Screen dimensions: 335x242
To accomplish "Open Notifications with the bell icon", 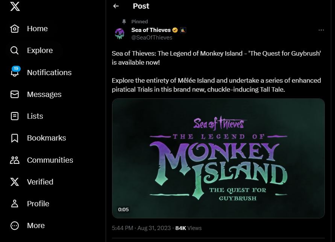I will [x=14, y=73].
